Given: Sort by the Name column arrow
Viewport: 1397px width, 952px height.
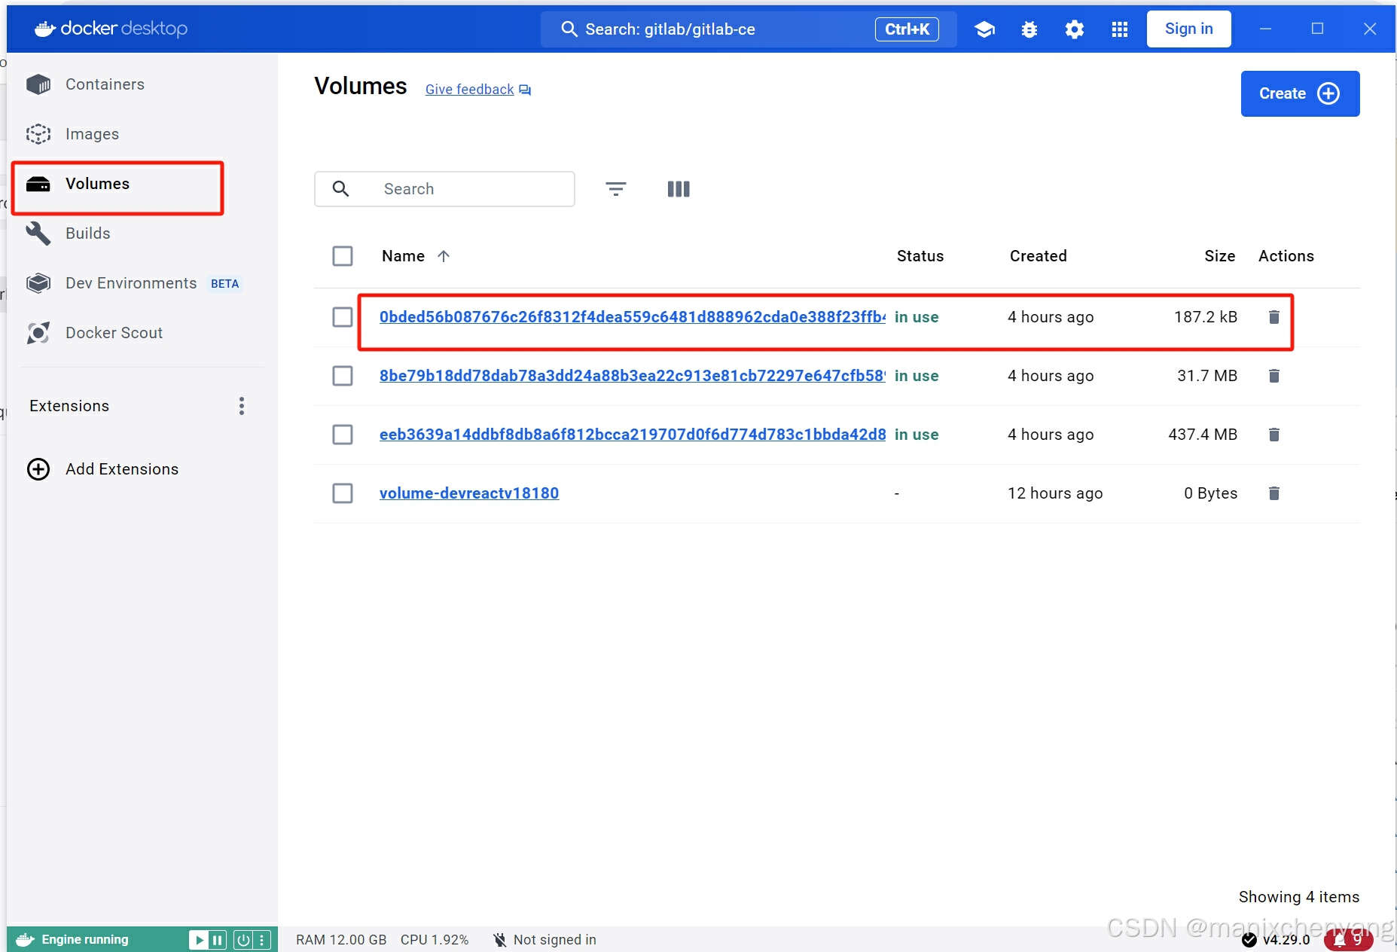Looking at the screenshot, I should (x=444, y=256).
